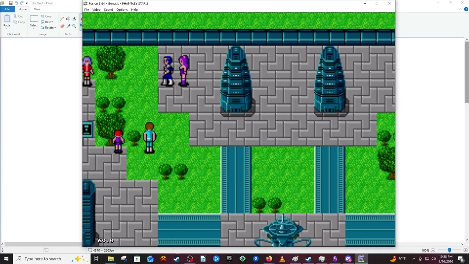
Task: Click the Undo arrow in Paint
Action: (16, 3)
